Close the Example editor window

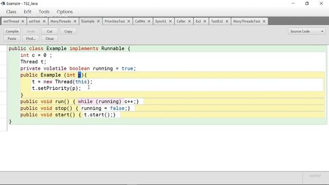pyautogui.click(x=321, y=4)
